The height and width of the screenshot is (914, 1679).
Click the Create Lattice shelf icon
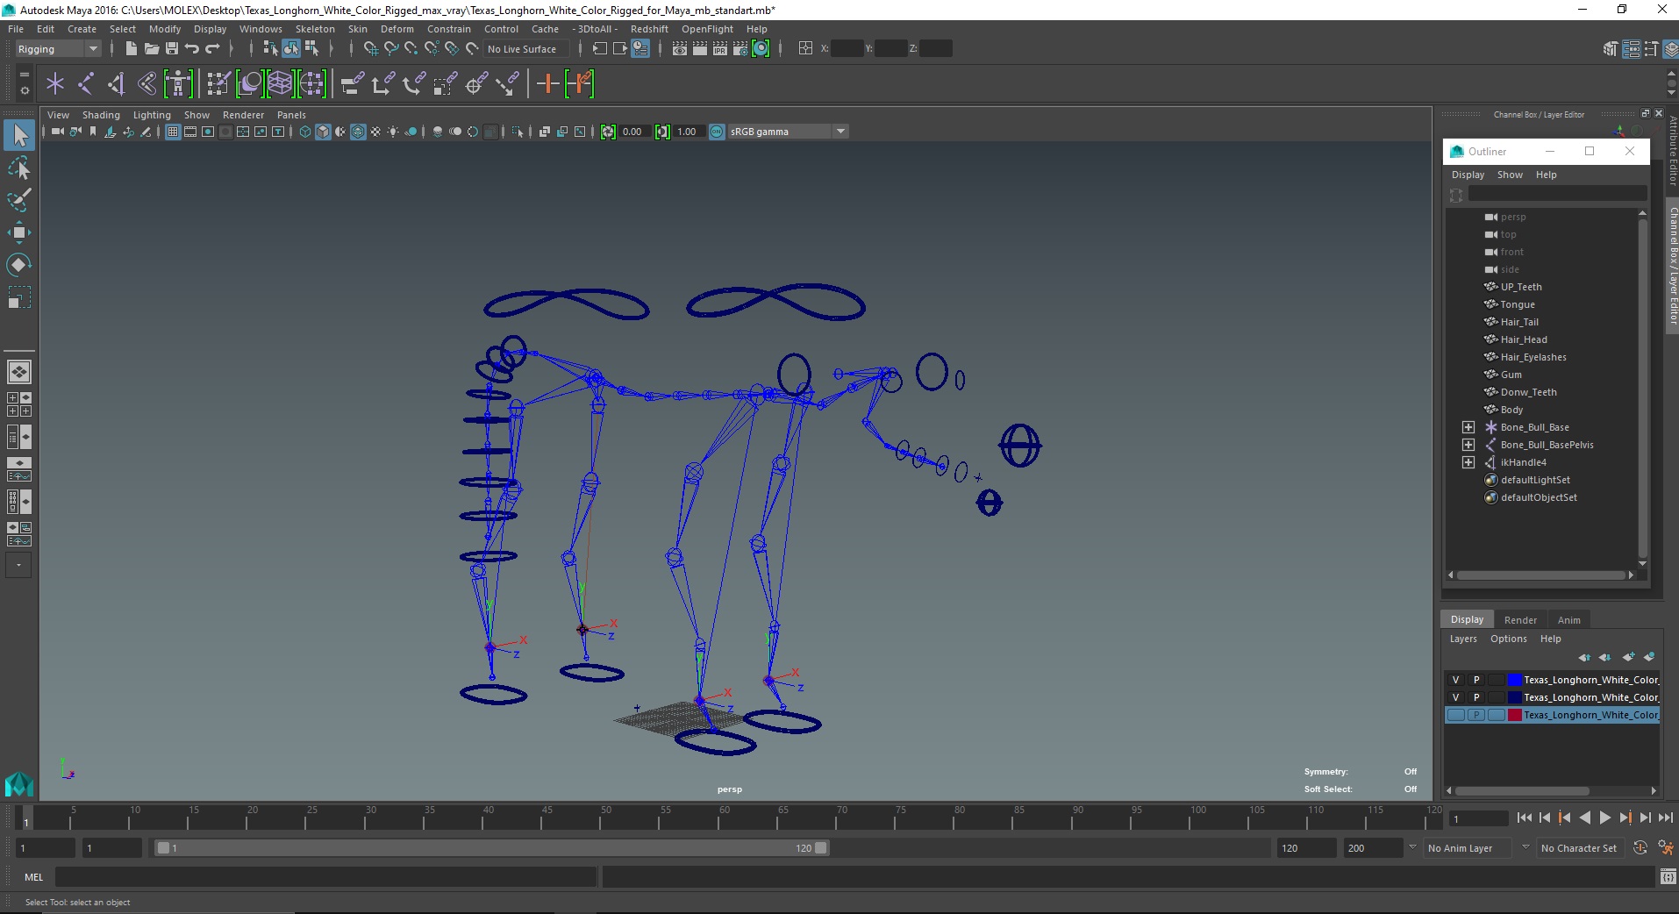[x=280, y=84]
